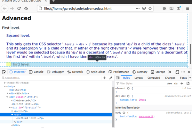Toggle the browser sidebar icon
This screenshot has width=192, height=128.
tap(172, 8)
